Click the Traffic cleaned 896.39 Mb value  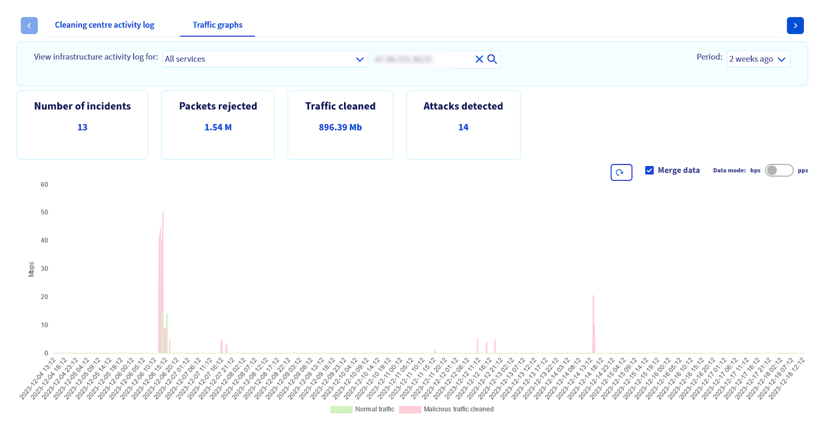[340, 127]
